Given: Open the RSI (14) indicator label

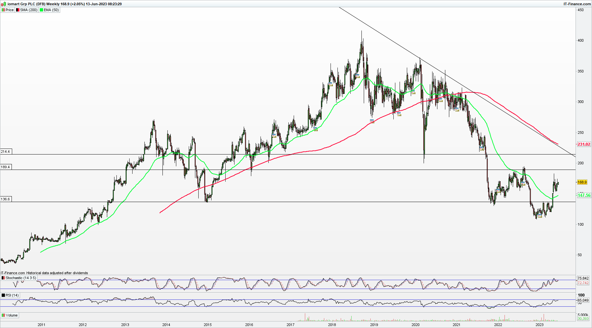Looking at the screenshot, I should (x=12, y=295).
